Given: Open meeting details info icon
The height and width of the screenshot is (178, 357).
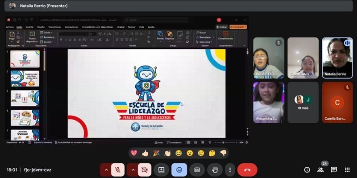Looking at the screenshot, I should pos(307,170).
